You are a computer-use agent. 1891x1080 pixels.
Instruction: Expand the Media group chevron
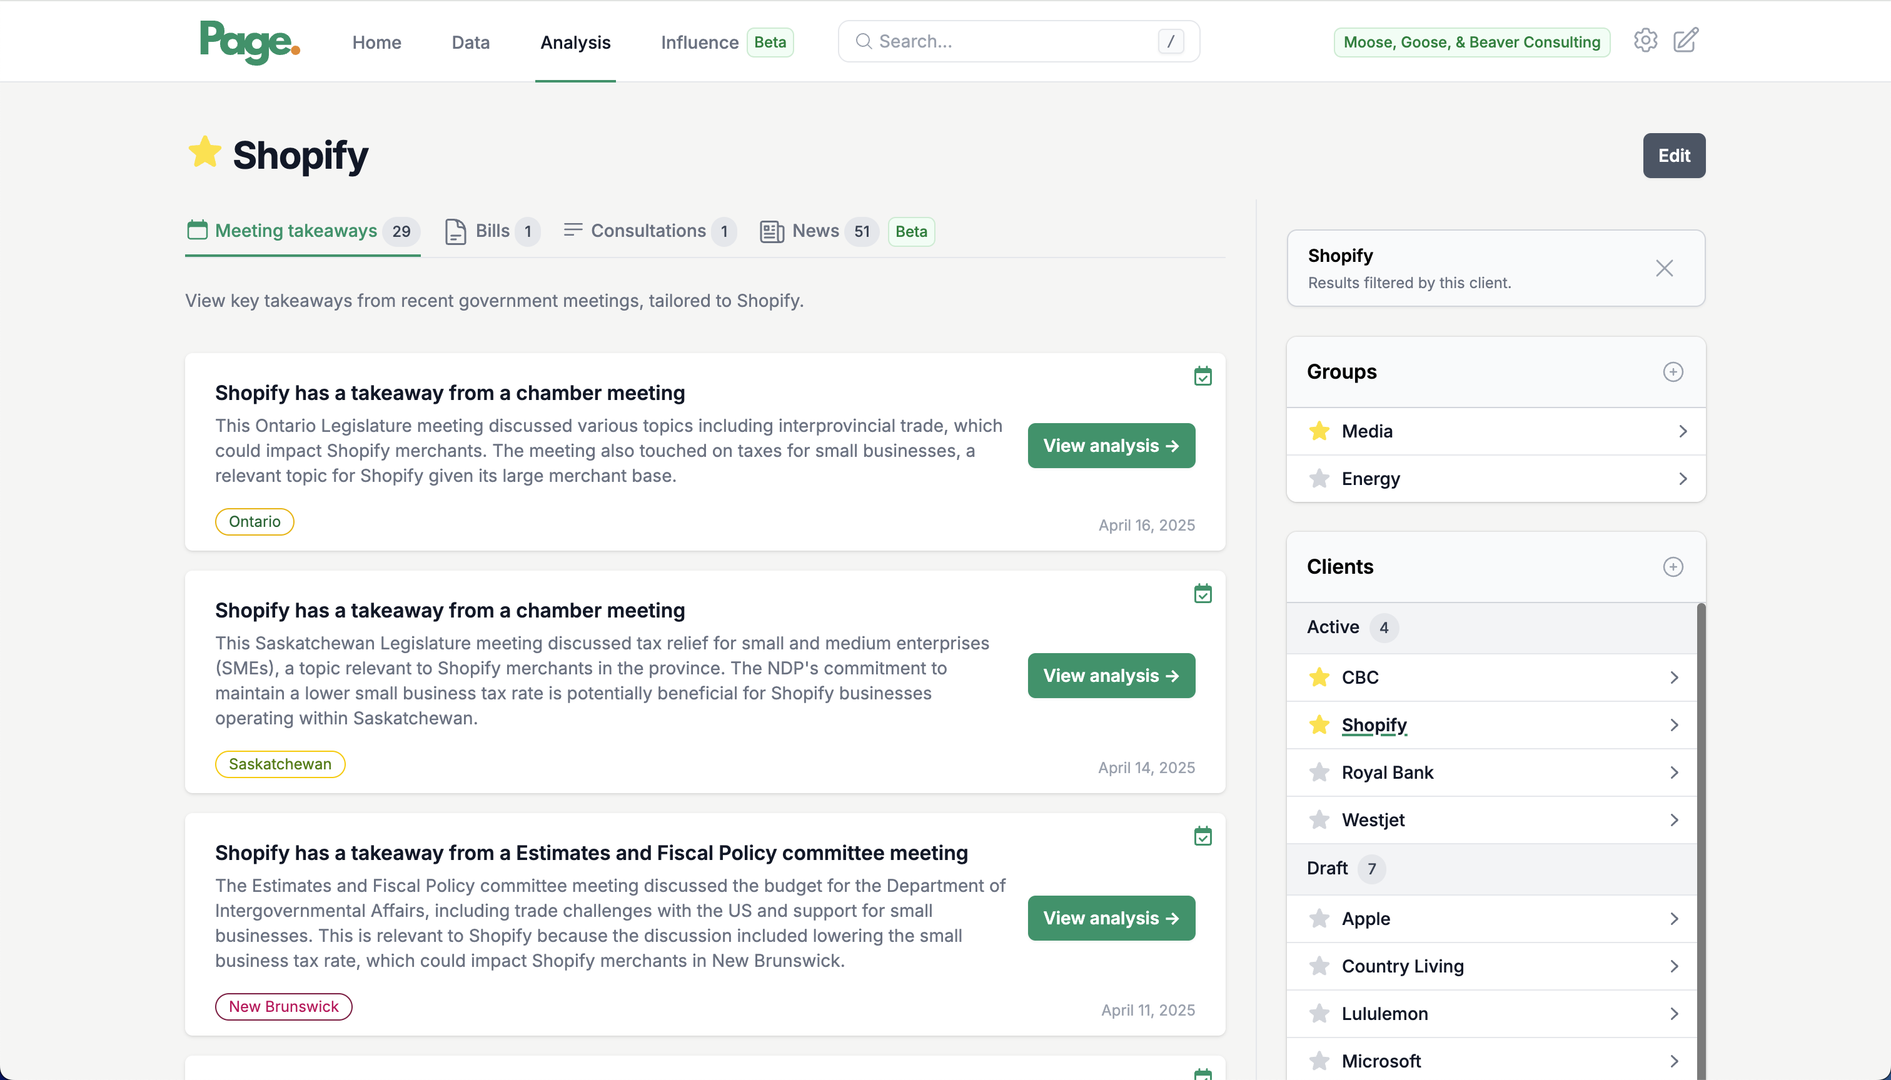[x=1683, y=431]
